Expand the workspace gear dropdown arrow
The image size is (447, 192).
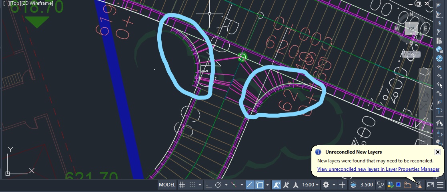tap(334, 185)
